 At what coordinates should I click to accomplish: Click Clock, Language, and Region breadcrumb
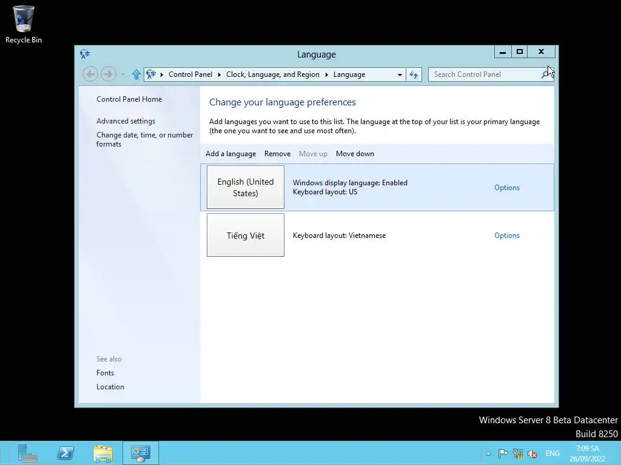coord(273,74)
